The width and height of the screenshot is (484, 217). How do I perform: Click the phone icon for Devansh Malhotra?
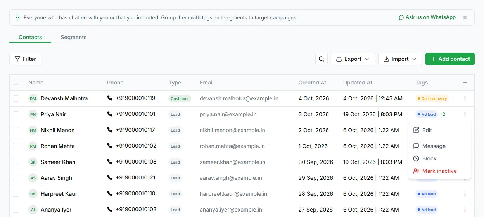pyautogui.click(x=110, y=98)
